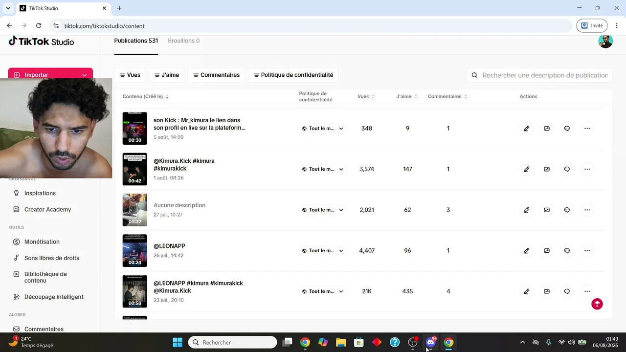This screenshot has height=352, width=626.
Task: View analytics for the 23 juil. post
Action: [x=547, y=291]
